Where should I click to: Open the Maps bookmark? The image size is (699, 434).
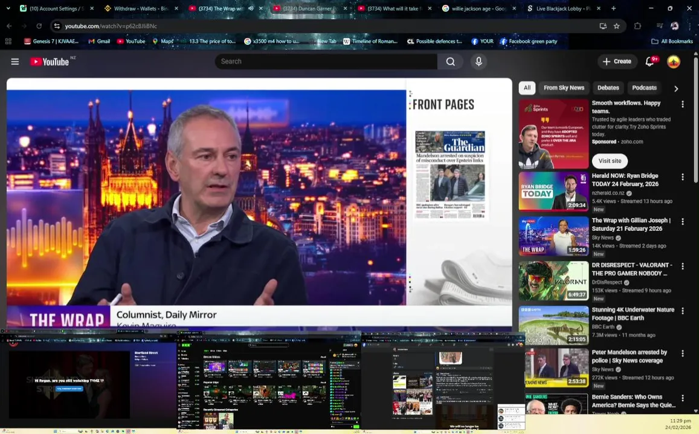[163, 42]
